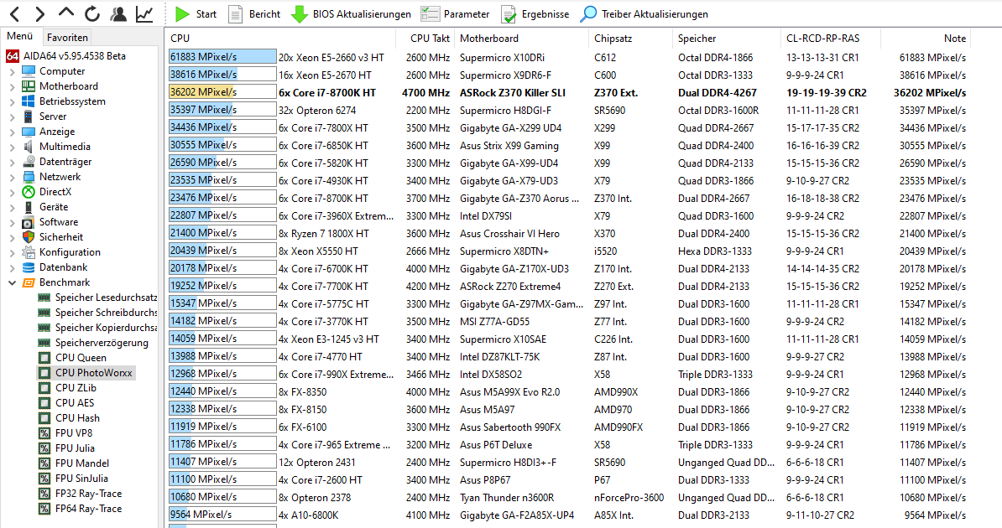Image resolution: width=1002 pixels, height=528 pixels.
Task: Select the CPU Queen benchmark
Action: [x=81, y=357]
